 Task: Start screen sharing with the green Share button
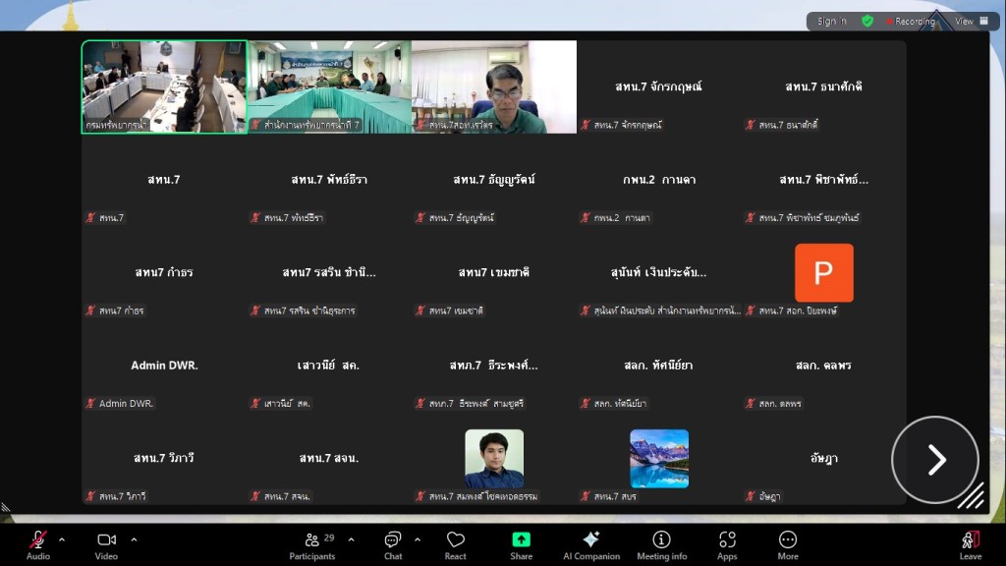[x=521, y=545]
